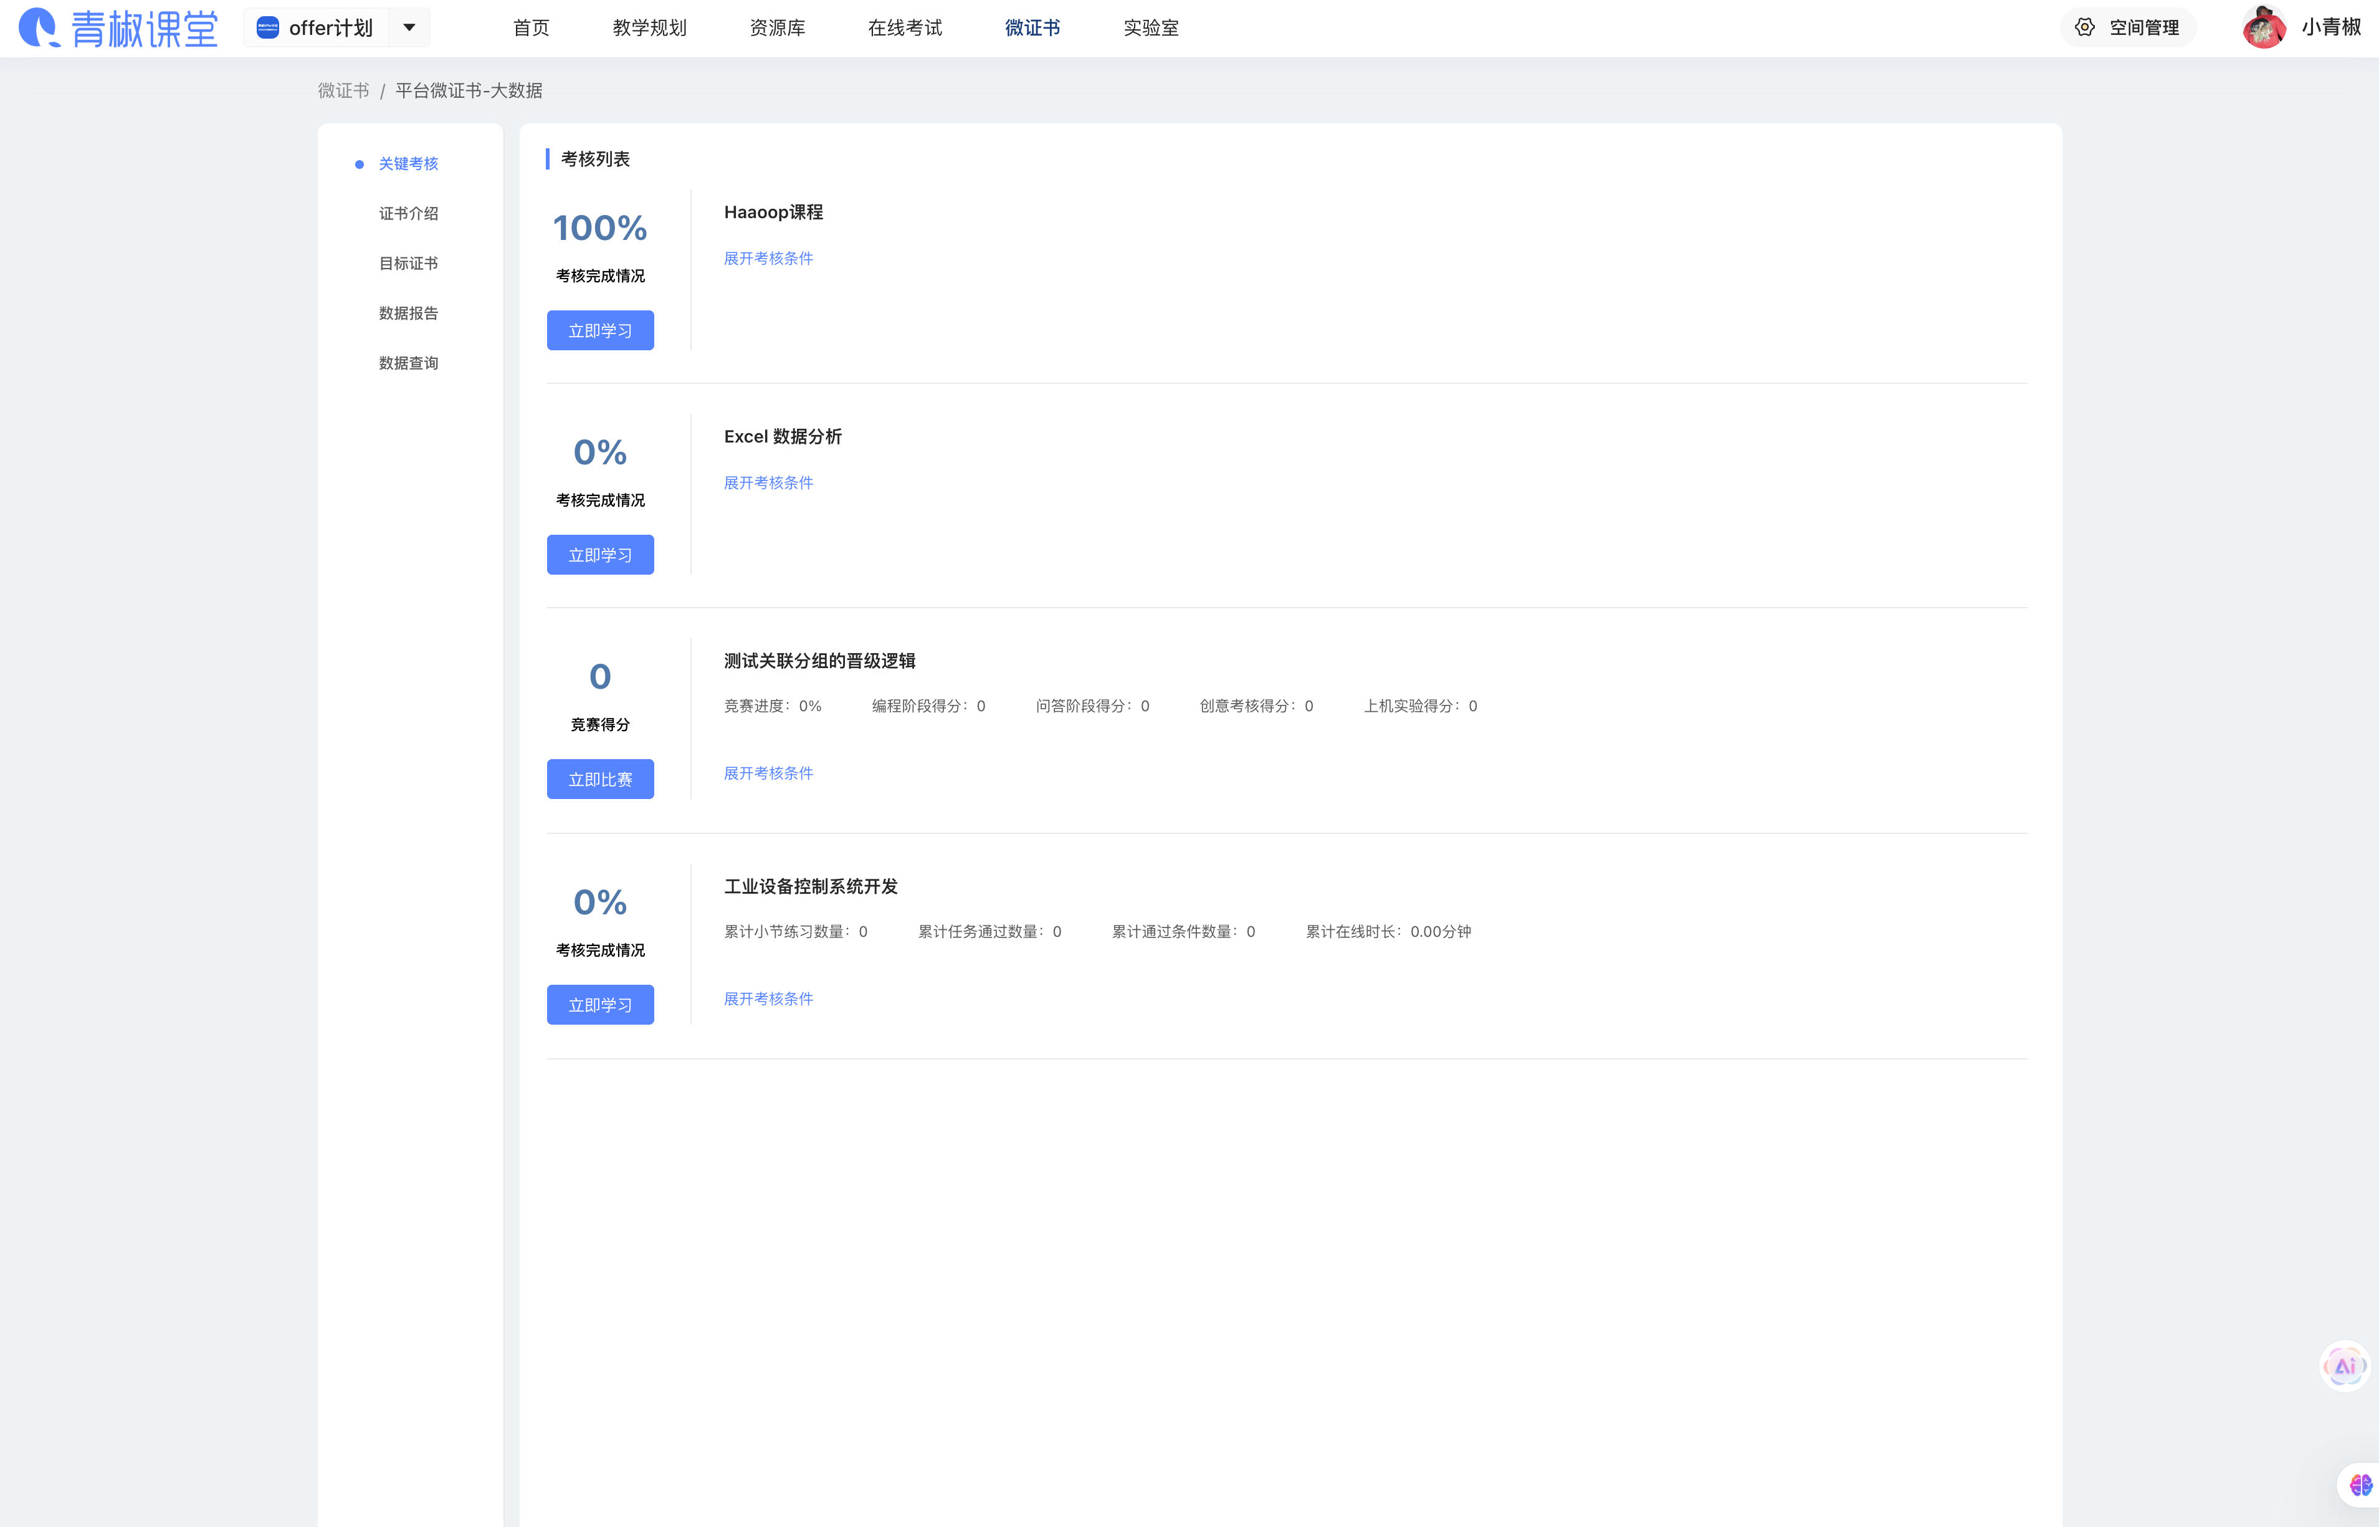Click 立即学习 for 工业设备控制系统开发
The image size is (2379, 1527).
[599, 1005]
